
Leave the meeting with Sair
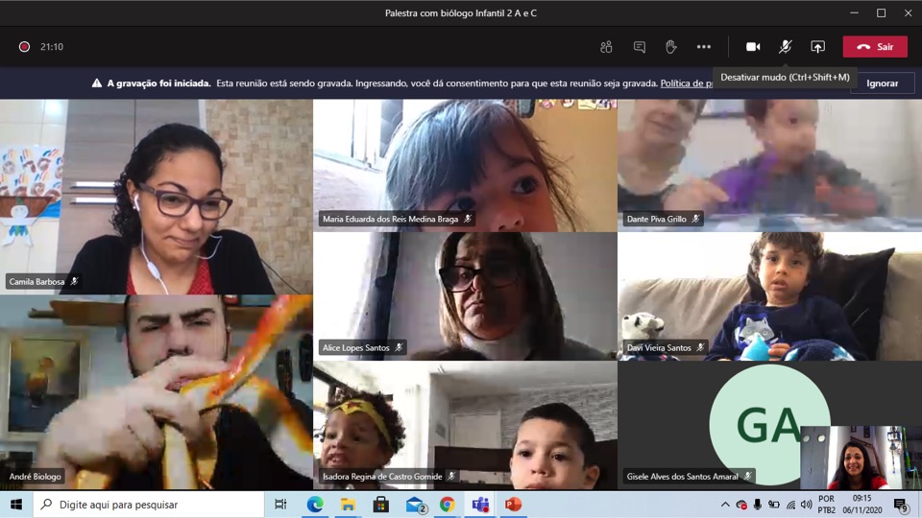pyautogui.click(x=875, y=47)
